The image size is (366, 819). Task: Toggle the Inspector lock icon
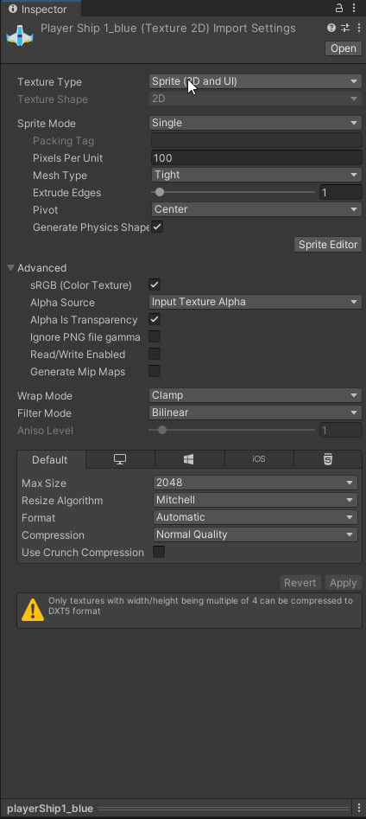339,9
